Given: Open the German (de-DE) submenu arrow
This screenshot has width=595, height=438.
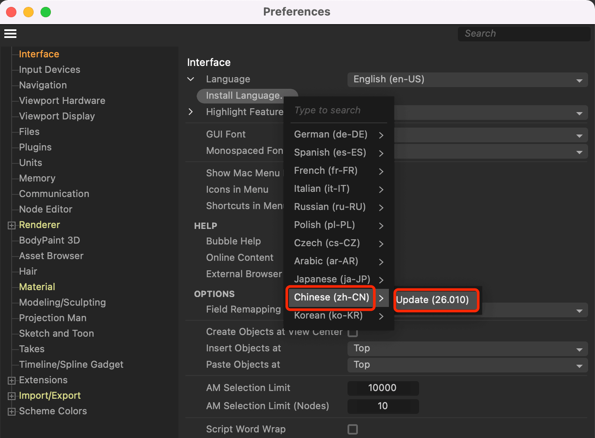Looking at the screenshot, I should [381, 135].
